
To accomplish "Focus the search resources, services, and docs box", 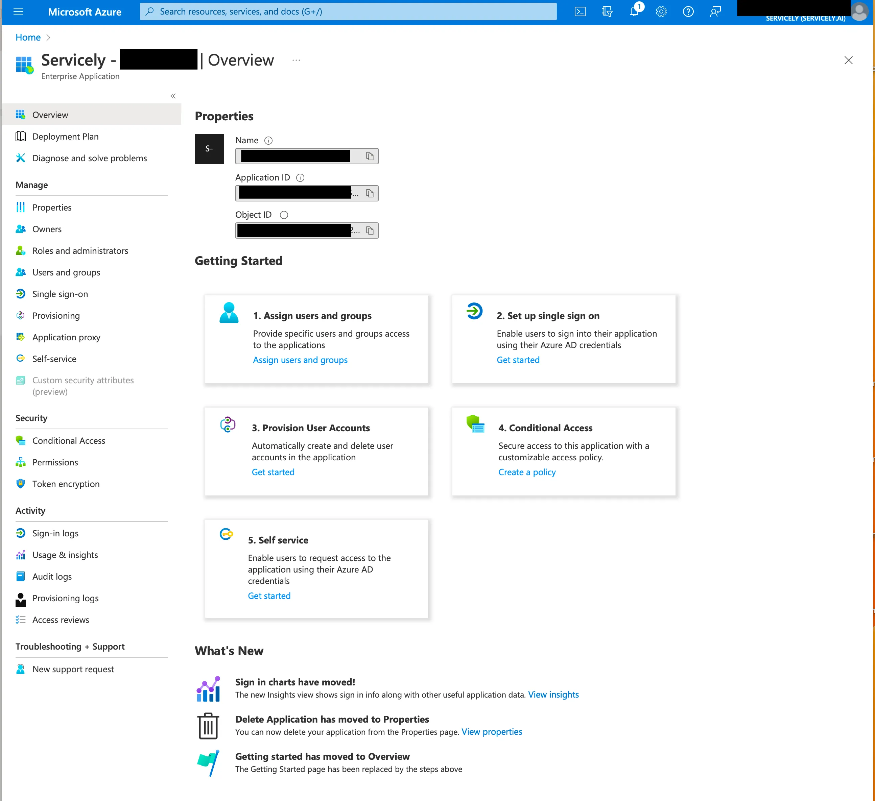I will click(x=348, y=12).
